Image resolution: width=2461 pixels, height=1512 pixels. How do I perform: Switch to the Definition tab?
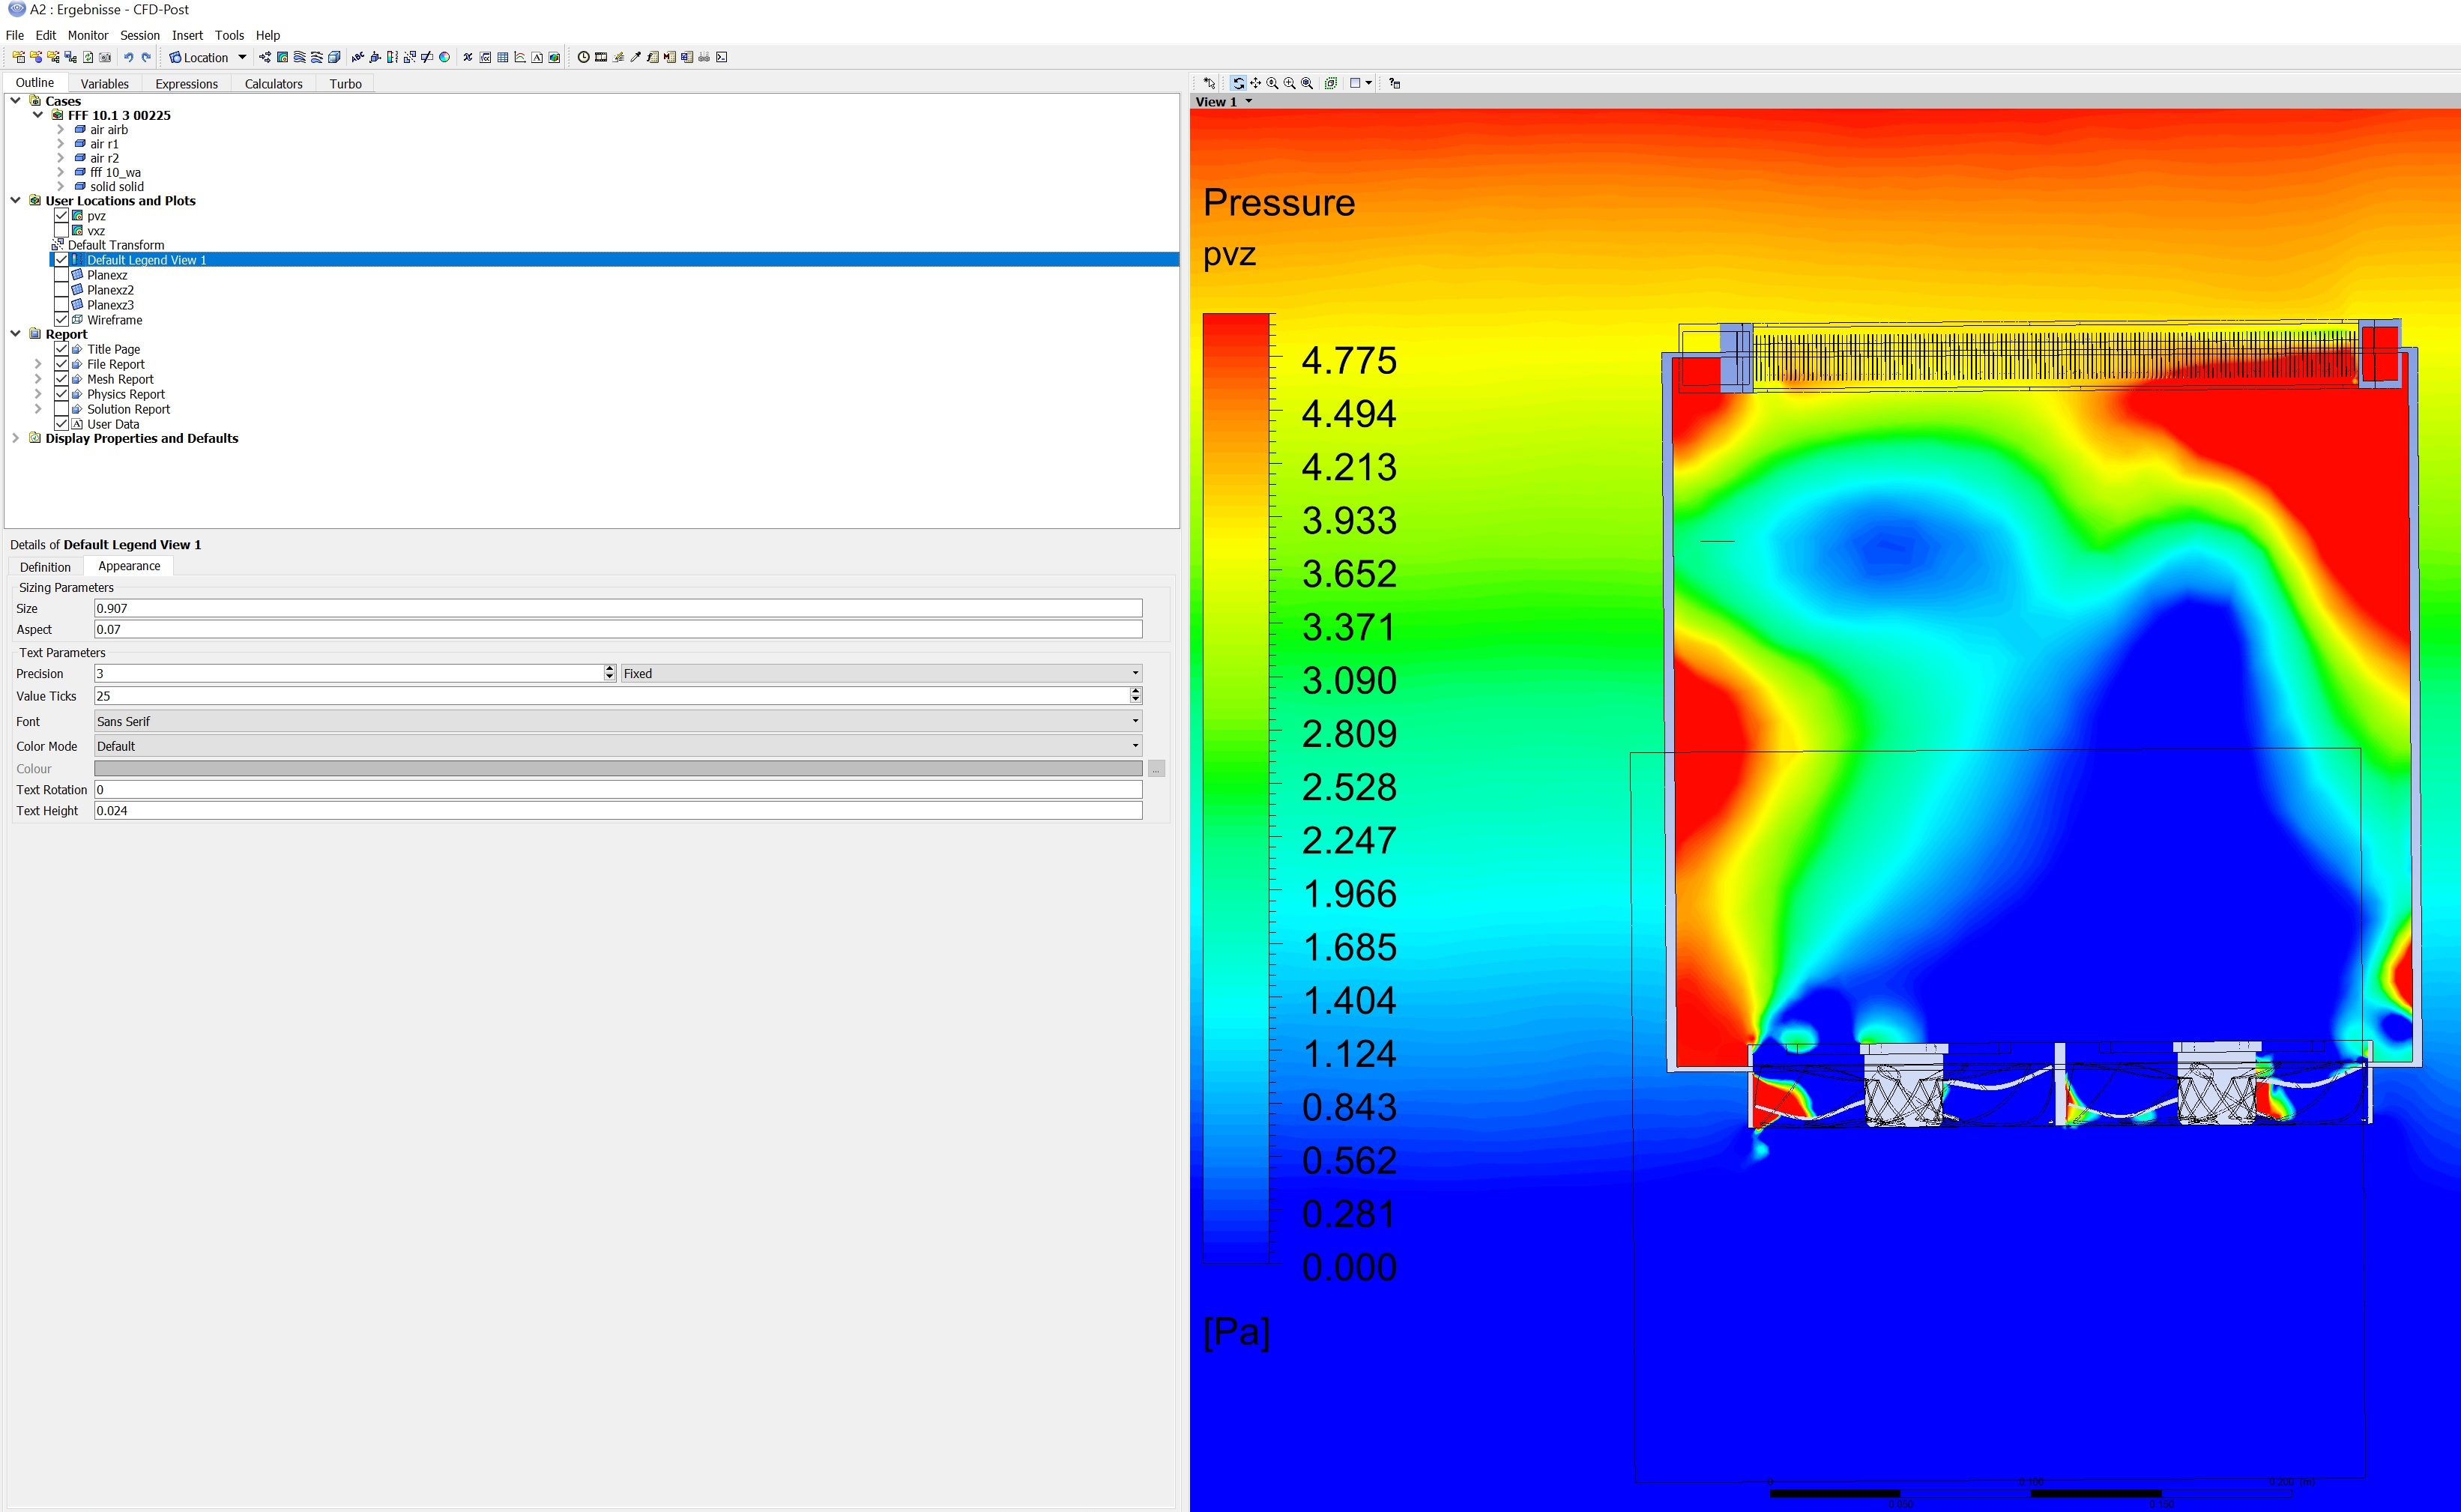(45, 567)
